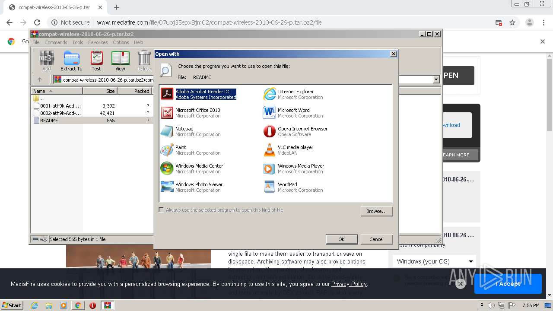Sort WinRAR list by Size column

(100, 91)
